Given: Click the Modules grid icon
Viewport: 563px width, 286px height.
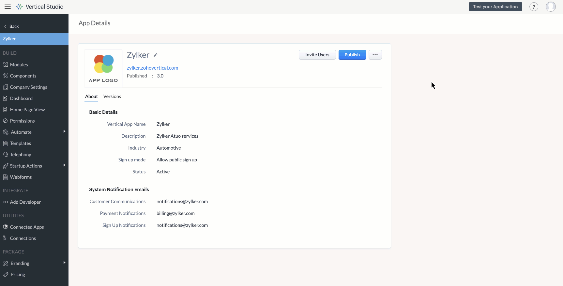Looking at the screenshot, I should (6, 64).
